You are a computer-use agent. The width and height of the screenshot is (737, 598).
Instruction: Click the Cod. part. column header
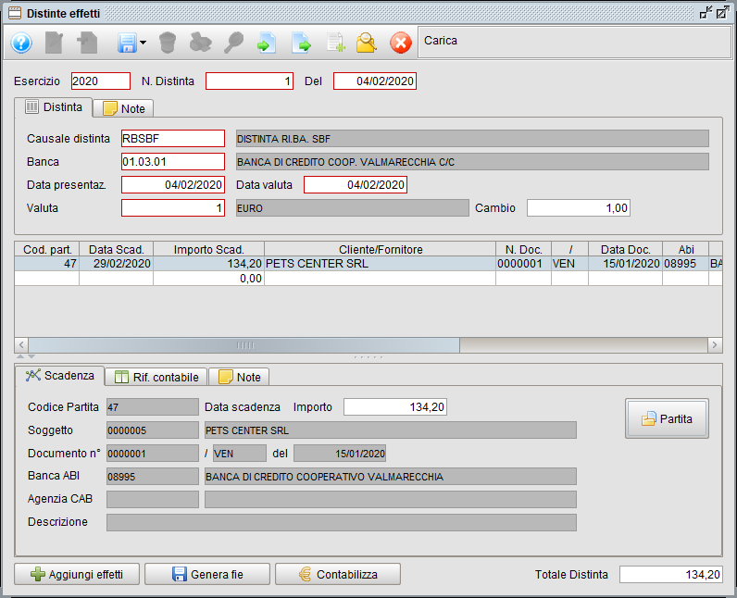pos(47,249)
